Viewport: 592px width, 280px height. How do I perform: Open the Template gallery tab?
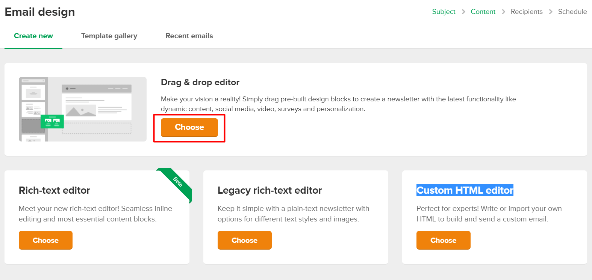pos(109,36)
